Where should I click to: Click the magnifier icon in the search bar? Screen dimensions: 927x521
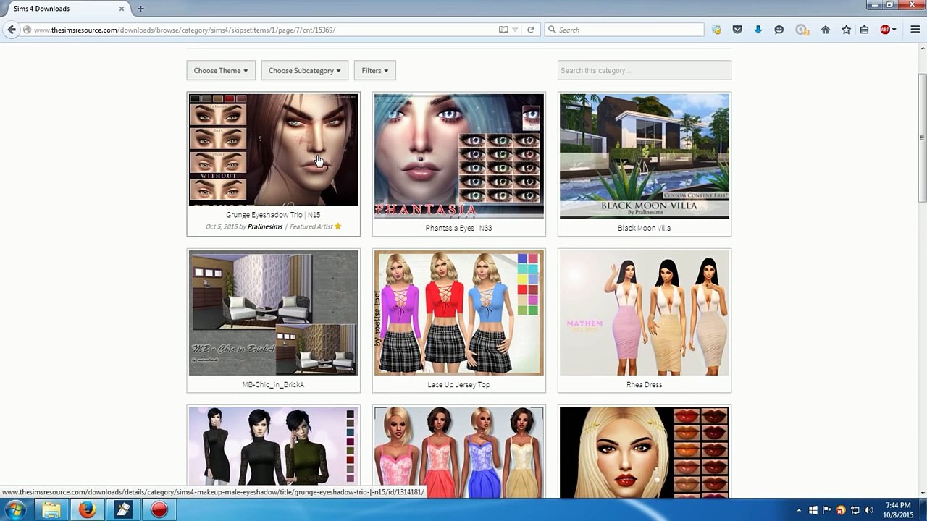(552, 30)
